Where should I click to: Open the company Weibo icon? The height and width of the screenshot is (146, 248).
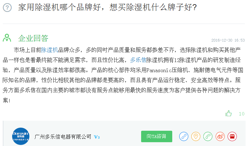220,136
